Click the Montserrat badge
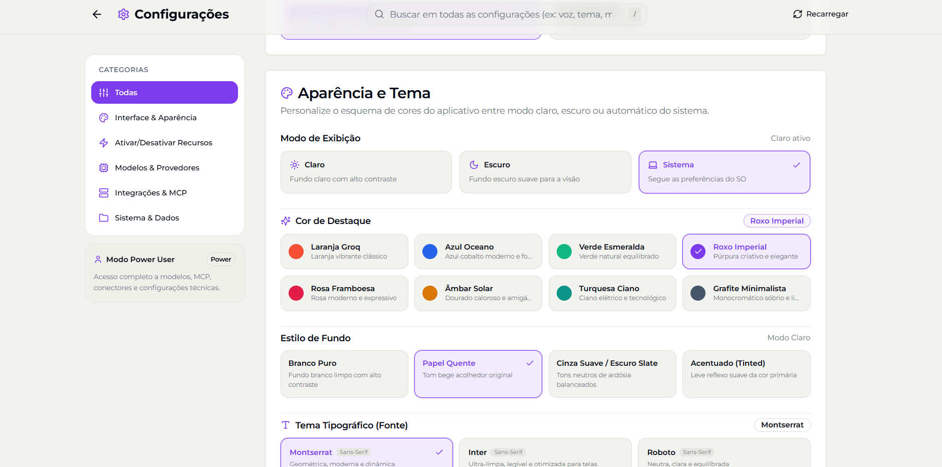Screen dimensions: 942x467 tap(782, 425)
